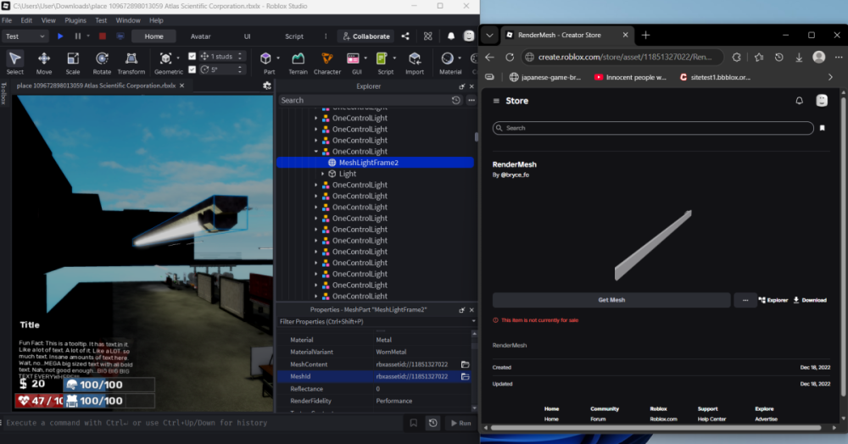848x444 pixels.
Task: Collapse the expanded OneControlLight above MeshLightFrame2
Action: tap(316, 151)
